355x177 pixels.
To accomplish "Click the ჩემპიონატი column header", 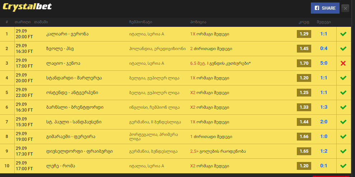I will [141, 22].
